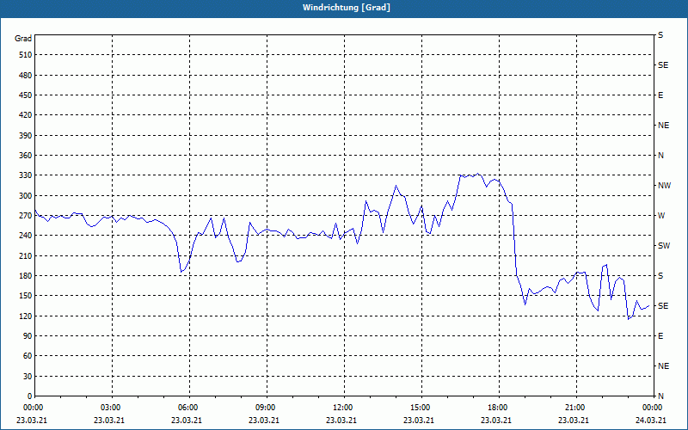
Task: Click the 09:00 time axis label
Action: click(x=265, y=408)
